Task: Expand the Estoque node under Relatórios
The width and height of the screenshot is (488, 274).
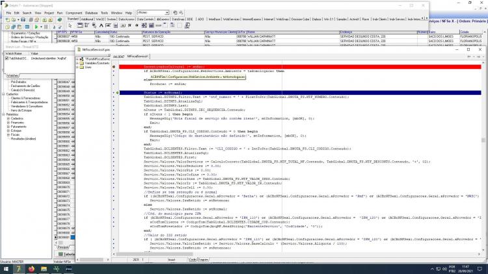Action: coord(8,131)
